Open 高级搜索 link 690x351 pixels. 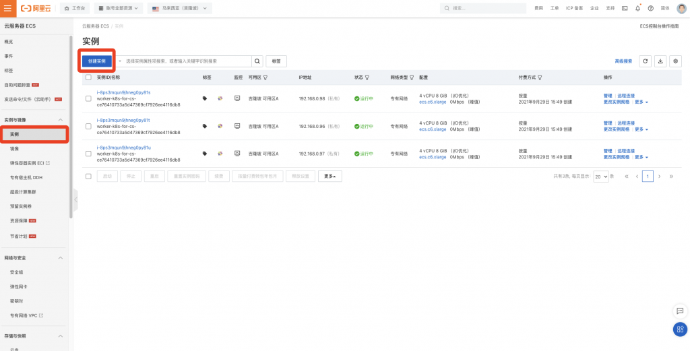[623, 61]
